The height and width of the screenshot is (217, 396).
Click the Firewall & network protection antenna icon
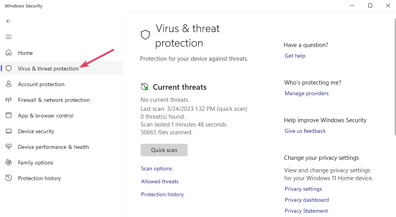tap(9, 100)
